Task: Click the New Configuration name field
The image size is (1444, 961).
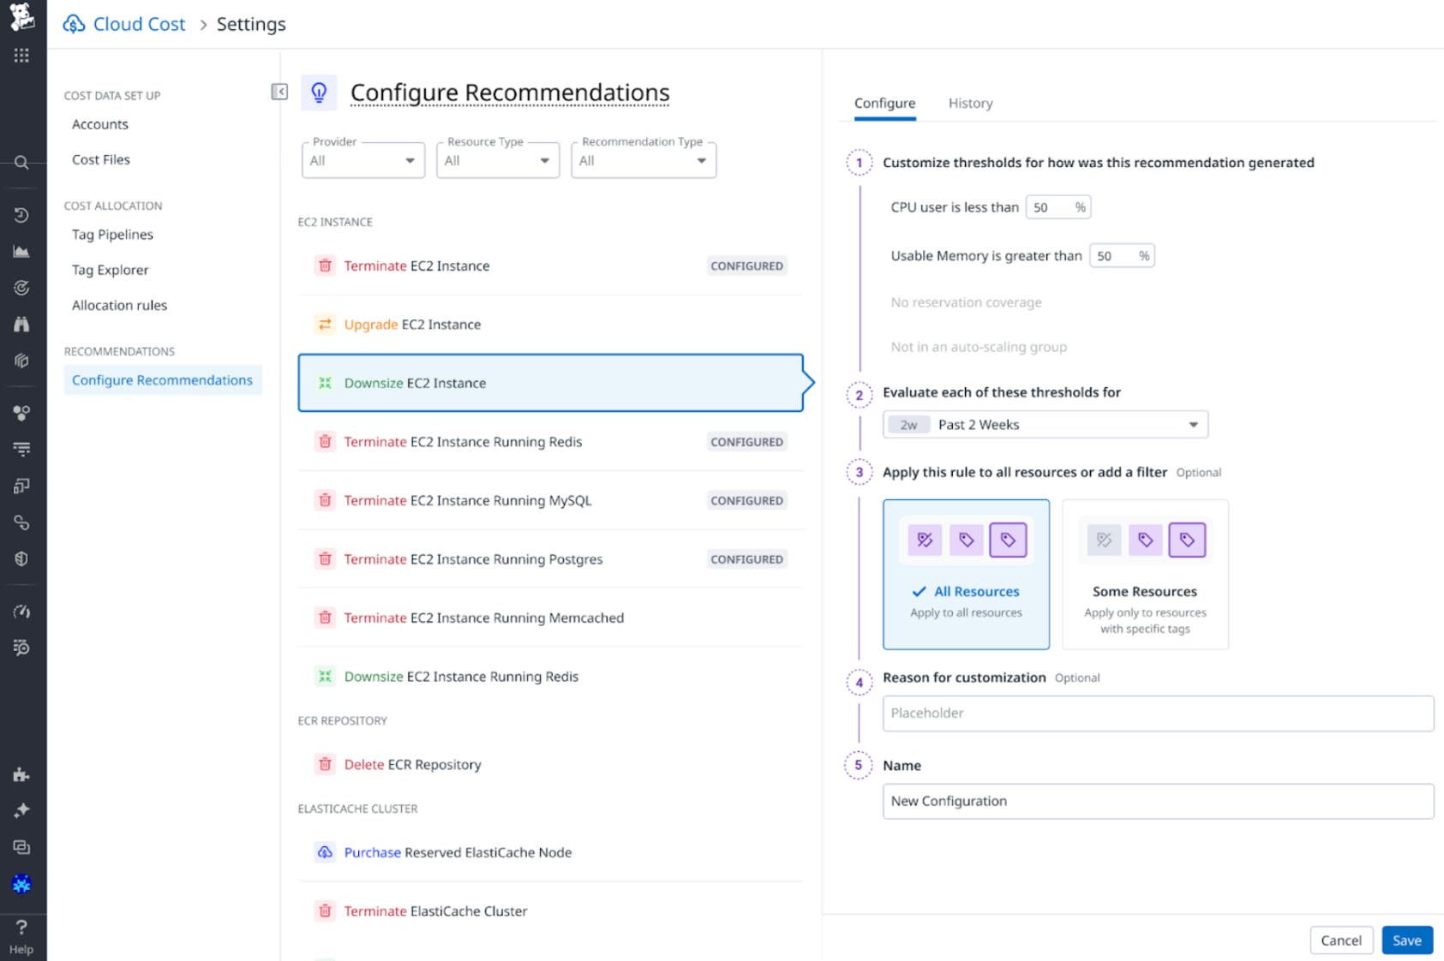Action: (x=1158, y=801)
